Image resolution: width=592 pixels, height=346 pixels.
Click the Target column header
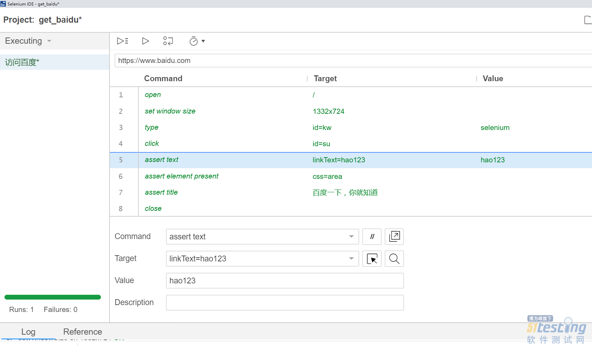pos(325,78)
